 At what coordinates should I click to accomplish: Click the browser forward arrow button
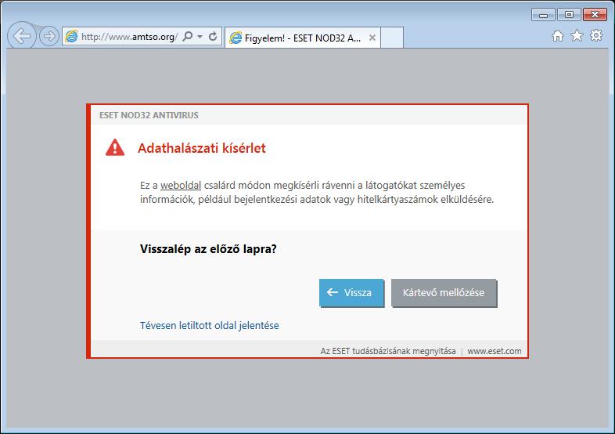(x=49, y=36)
